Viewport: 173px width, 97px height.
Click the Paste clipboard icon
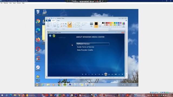click(48, 24)
